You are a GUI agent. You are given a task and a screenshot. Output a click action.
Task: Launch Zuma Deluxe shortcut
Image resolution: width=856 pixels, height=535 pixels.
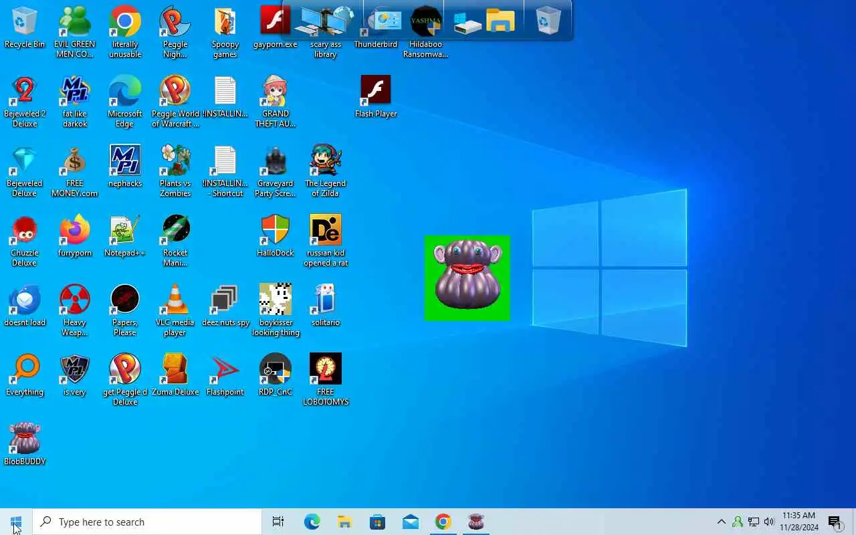point(175,375)
